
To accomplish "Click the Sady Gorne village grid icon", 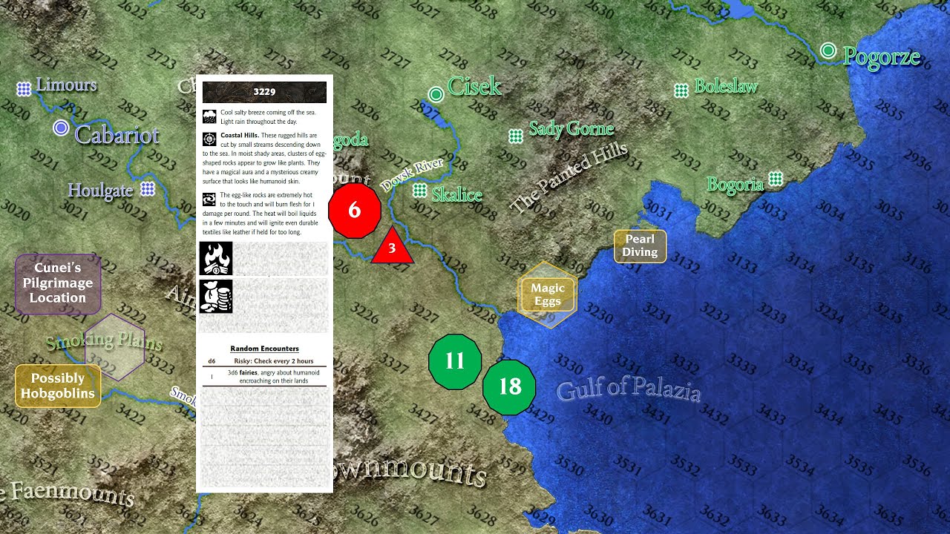I will pyautogui.click(x=516, y=136).
